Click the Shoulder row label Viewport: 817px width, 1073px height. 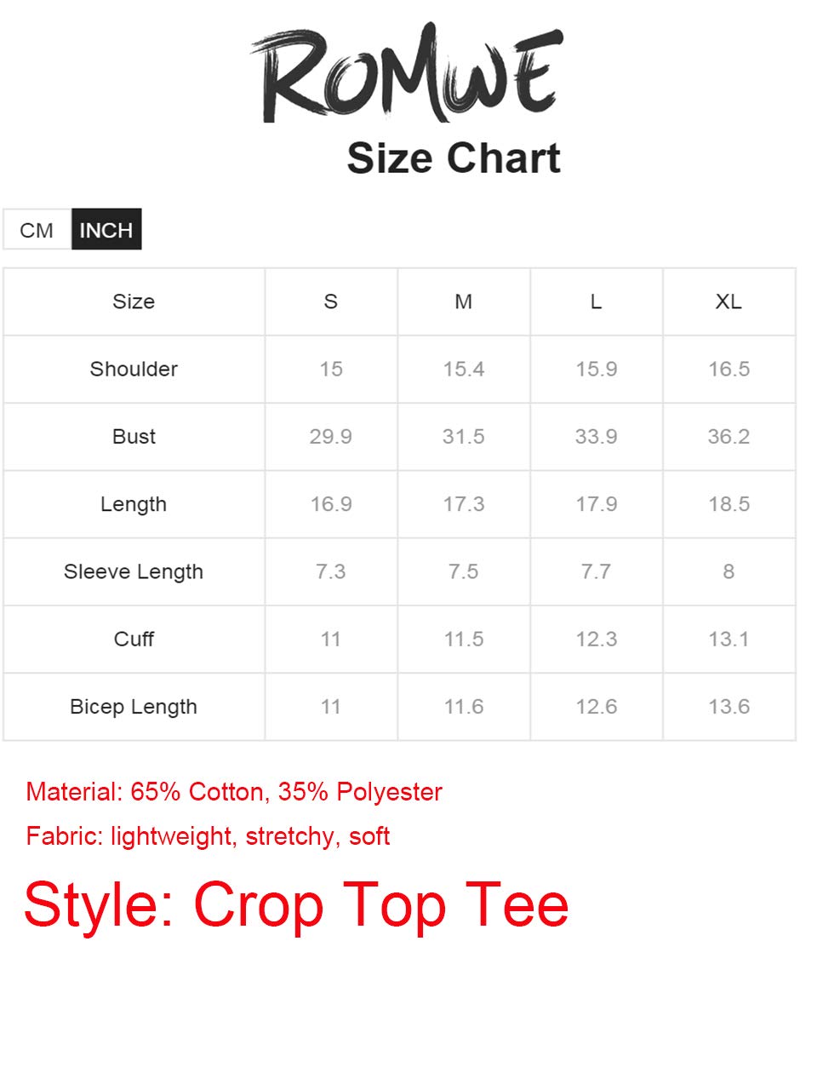134,369
